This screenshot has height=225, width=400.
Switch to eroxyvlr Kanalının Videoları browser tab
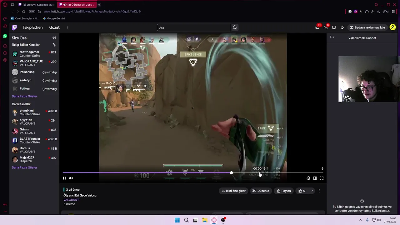pyautogui.click(x=36, y=5)
